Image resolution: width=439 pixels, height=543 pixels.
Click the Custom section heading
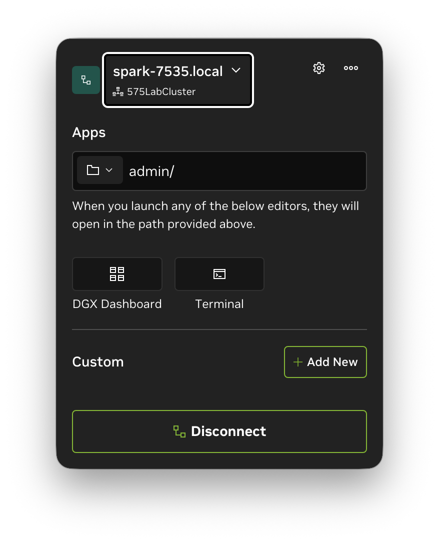98,362
